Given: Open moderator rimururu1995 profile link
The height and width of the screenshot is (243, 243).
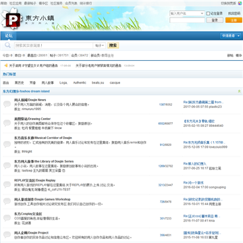Looking at the screenshot, I should (32, 109).
